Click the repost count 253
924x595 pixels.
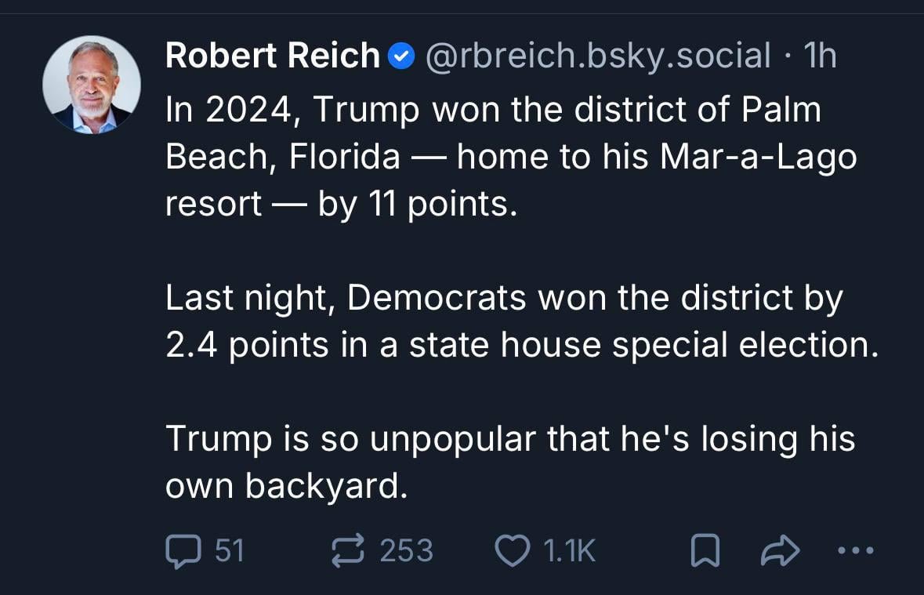pyautogui.click(x=406, y=550)
